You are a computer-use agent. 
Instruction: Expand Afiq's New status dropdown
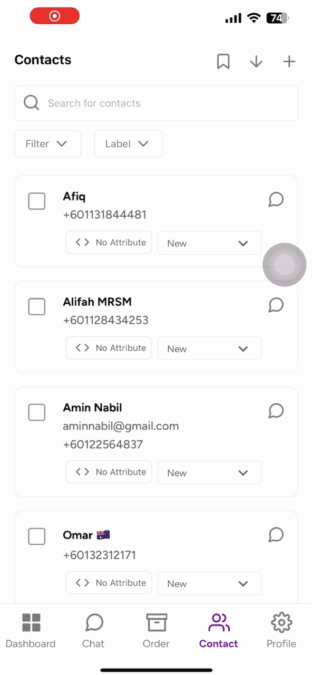[210, 243]
